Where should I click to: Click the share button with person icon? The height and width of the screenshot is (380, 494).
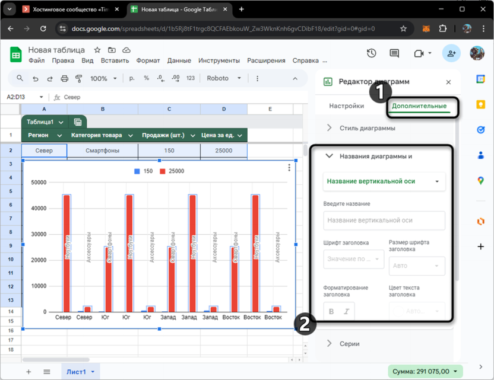tap(451, 53)
